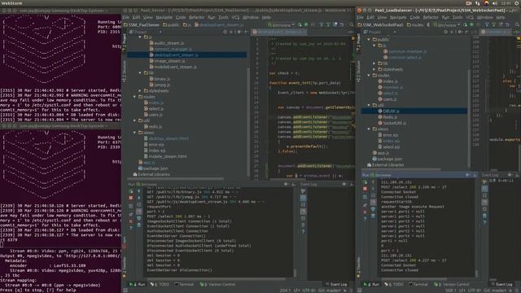
Task: Open Window menu in PaaS_LoadBalancer window
Action: (x=485, y=17)
